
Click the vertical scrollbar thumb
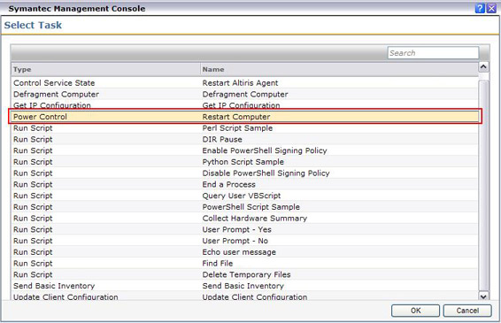pos(483,185)
